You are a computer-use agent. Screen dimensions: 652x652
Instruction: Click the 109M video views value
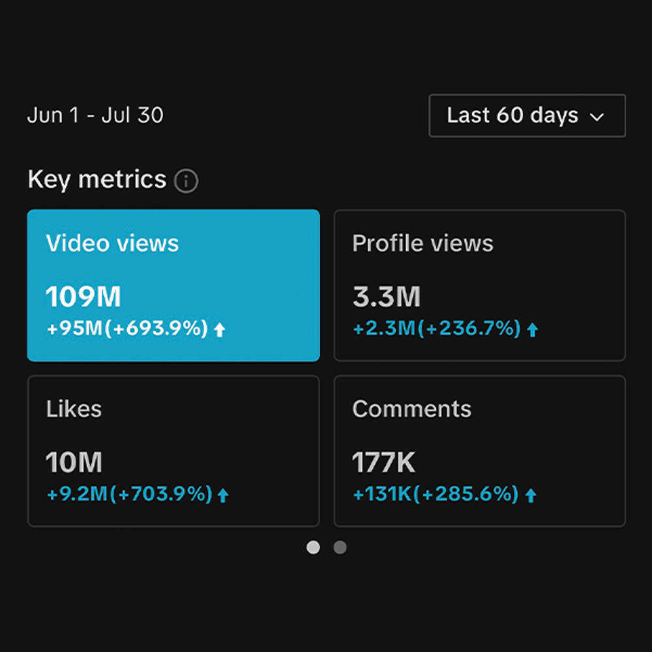coord(83,298)
